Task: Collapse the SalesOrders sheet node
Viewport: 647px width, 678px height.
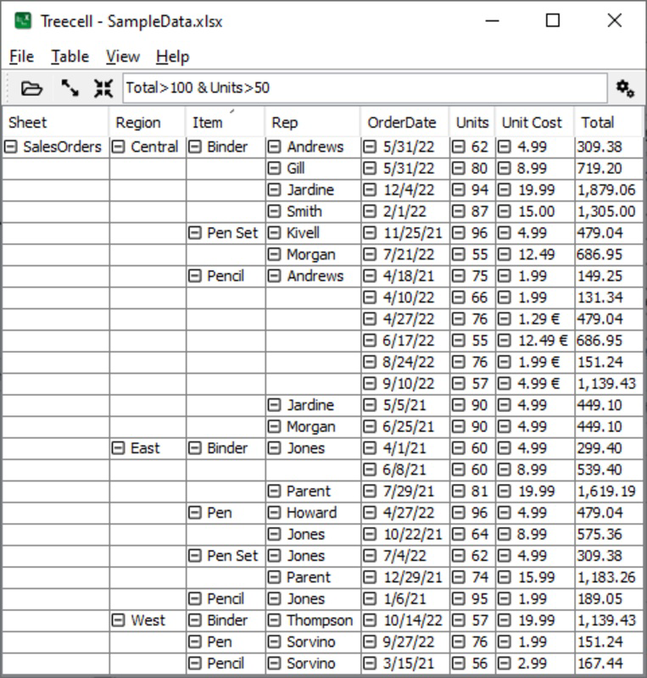Action: pyautogui.click(x=11, y=147)
